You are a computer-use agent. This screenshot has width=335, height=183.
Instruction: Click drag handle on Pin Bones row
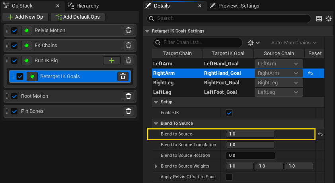click(7, 111)
